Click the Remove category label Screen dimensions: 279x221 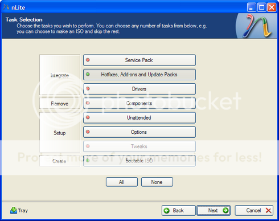point(60,104)
